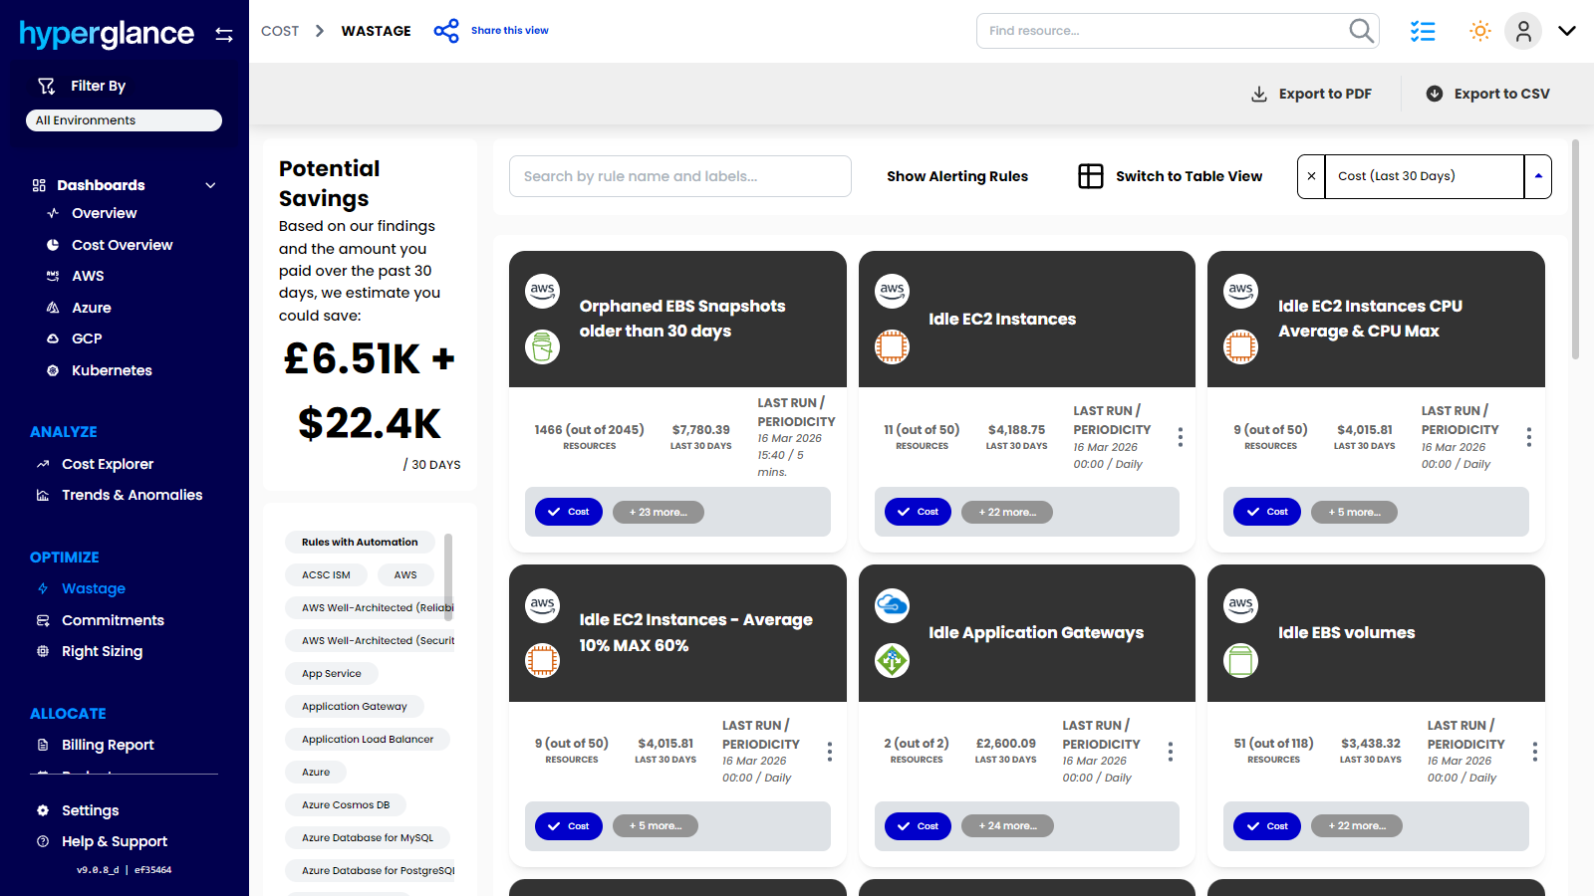Click the hyperglance logo
The width and height of the screenshot is (1594, 896).
point(107,34)
